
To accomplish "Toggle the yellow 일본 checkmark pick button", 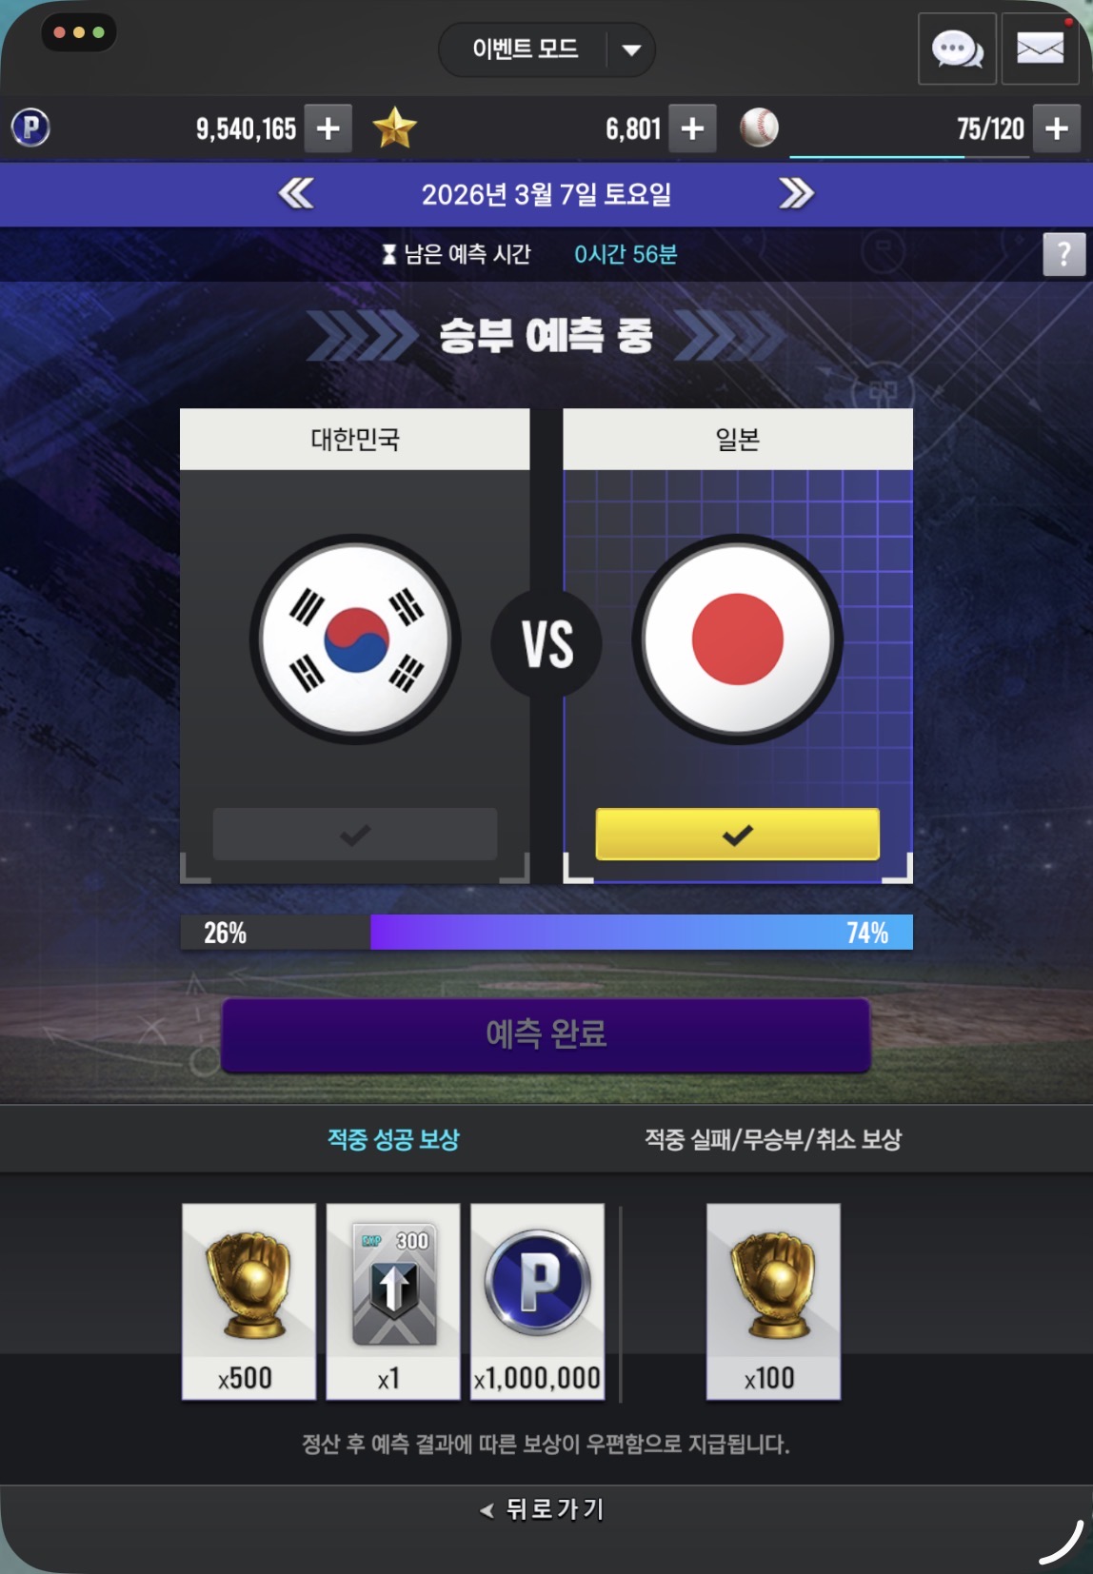I will (738, 835).
